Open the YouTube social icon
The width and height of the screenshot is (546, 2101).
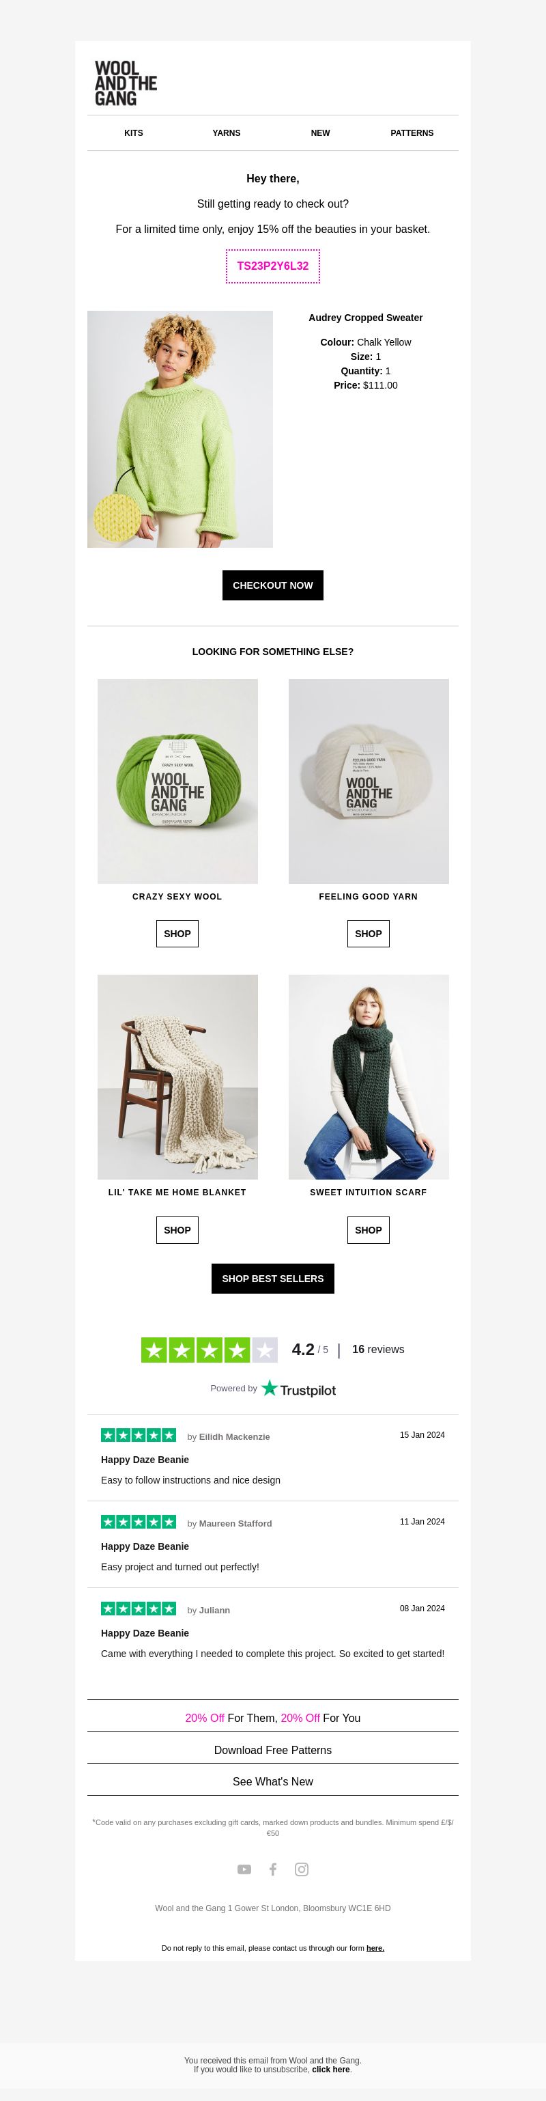(x=244, y=1869)
